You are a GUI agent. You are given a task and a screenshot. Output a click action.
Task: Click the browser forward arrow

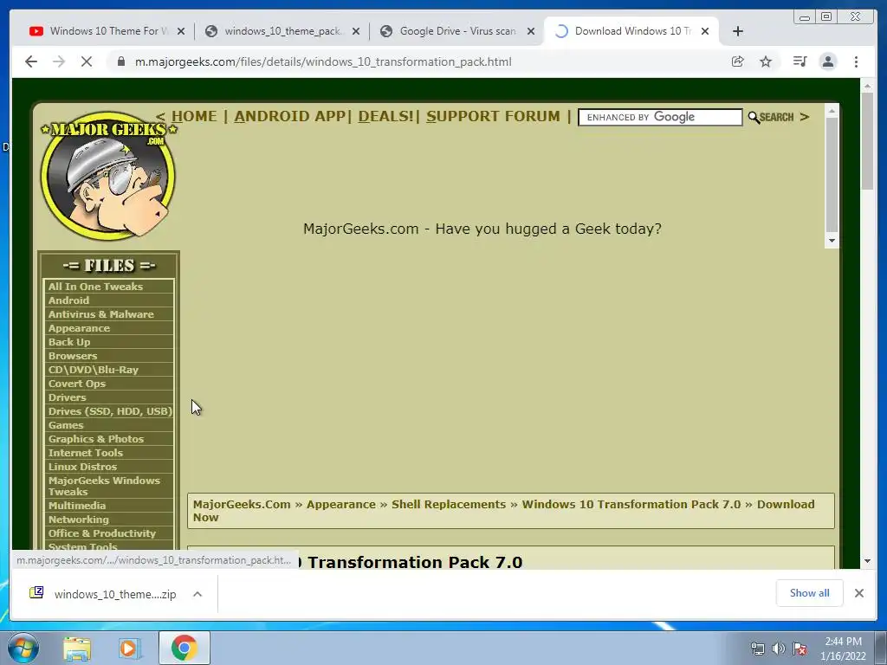[x=59, y=61]
